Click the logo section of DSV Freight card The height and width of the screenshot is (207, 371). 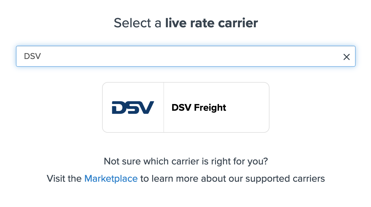coord(133,107)
